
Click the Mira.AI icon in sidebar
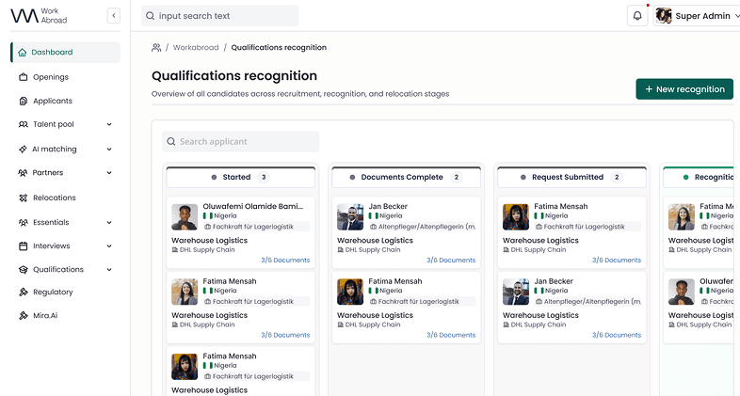[24, 315]
